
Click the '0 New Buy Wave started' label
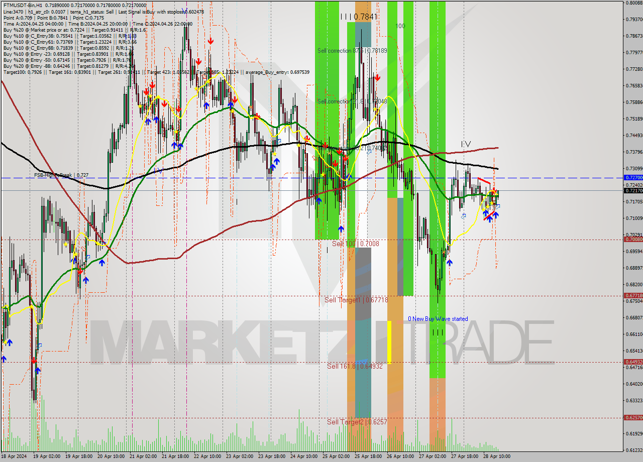click(x=438, y=319)
